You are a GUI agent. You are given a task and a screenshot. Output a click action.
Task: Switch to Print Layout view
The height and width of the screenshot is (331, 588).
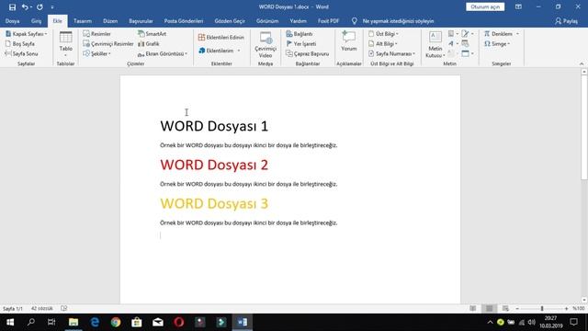pos(490,309)
